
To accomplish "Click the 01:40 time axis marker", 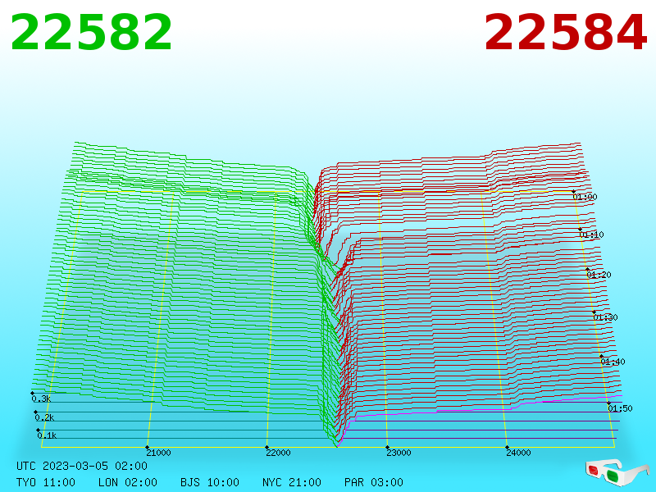I will [613, 362].
